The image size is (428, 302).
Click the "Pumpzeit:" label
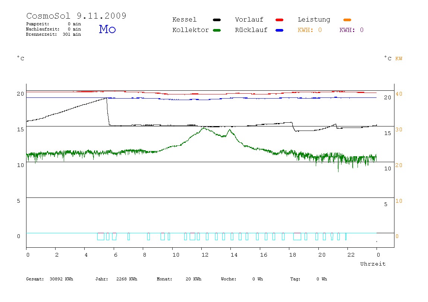pyautogui.click(x=38, y=24)
